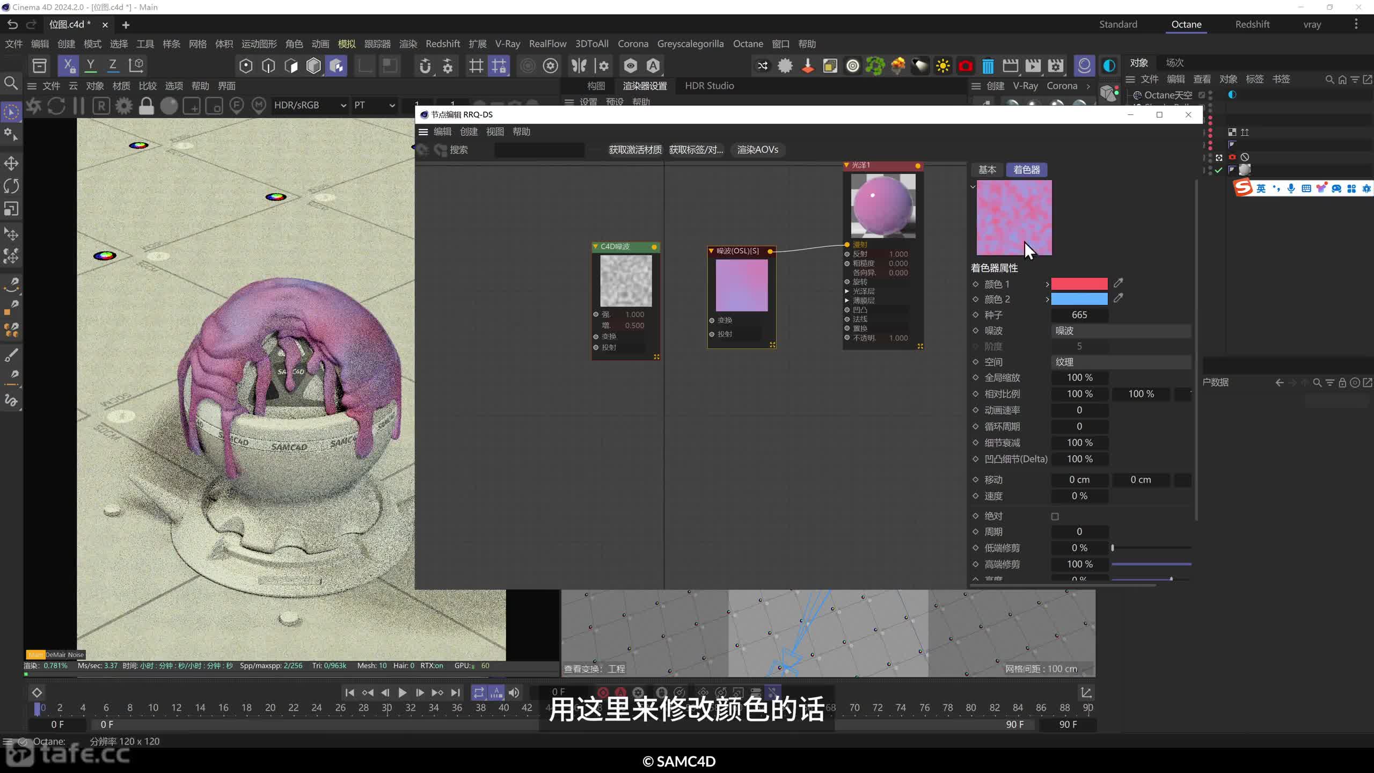1374x773 pixels.
Task: Switch to the 基本 basic tab
Action: pos(987,170)
